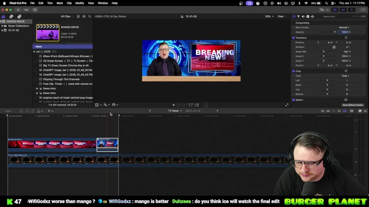This screenshot has height=207, width=369.
Task: Toggle the Distort checkbox in inspector
Action: 293,100
